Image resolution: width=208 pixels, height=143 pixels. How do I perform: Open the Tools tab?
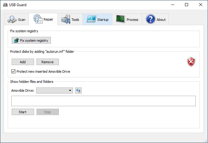coord(70,19)
